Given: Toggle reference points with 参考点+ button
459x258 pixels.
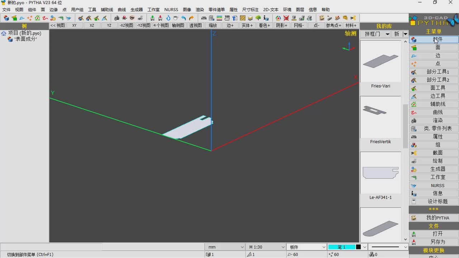Looking at the screenshot, I should pyautogui.click(x=333, y=25).
